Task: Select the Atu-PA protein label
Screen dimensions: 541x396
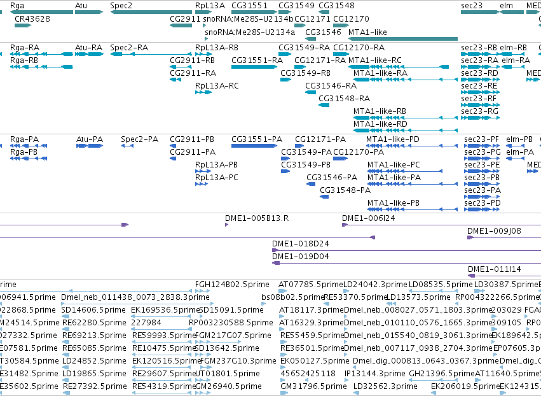Action: [90, 139]
